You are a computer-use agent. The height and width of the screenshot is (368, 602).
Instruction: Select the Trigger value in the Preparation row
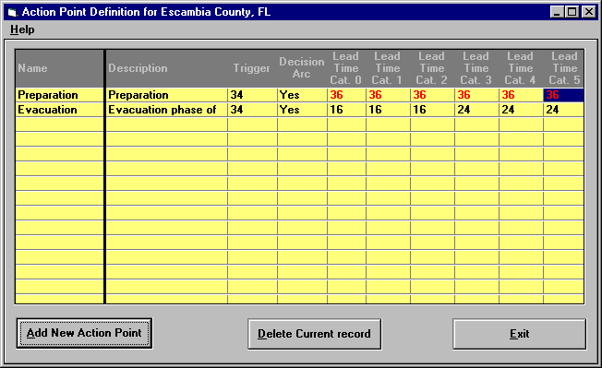tap(253, 95)
